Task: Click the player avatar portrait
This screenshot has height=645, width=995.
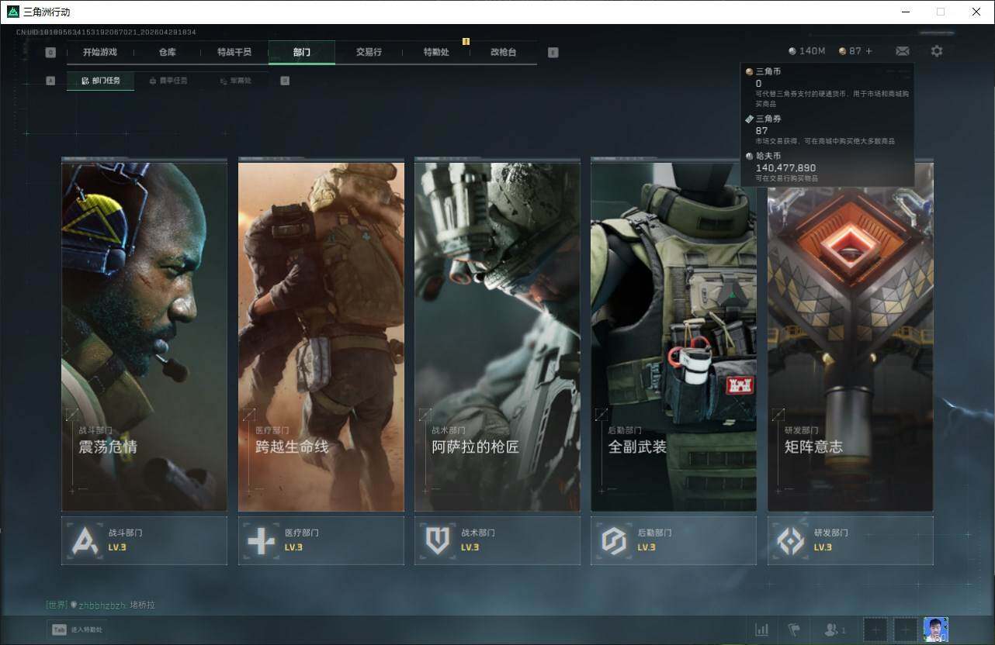Action: click(935, 629)
